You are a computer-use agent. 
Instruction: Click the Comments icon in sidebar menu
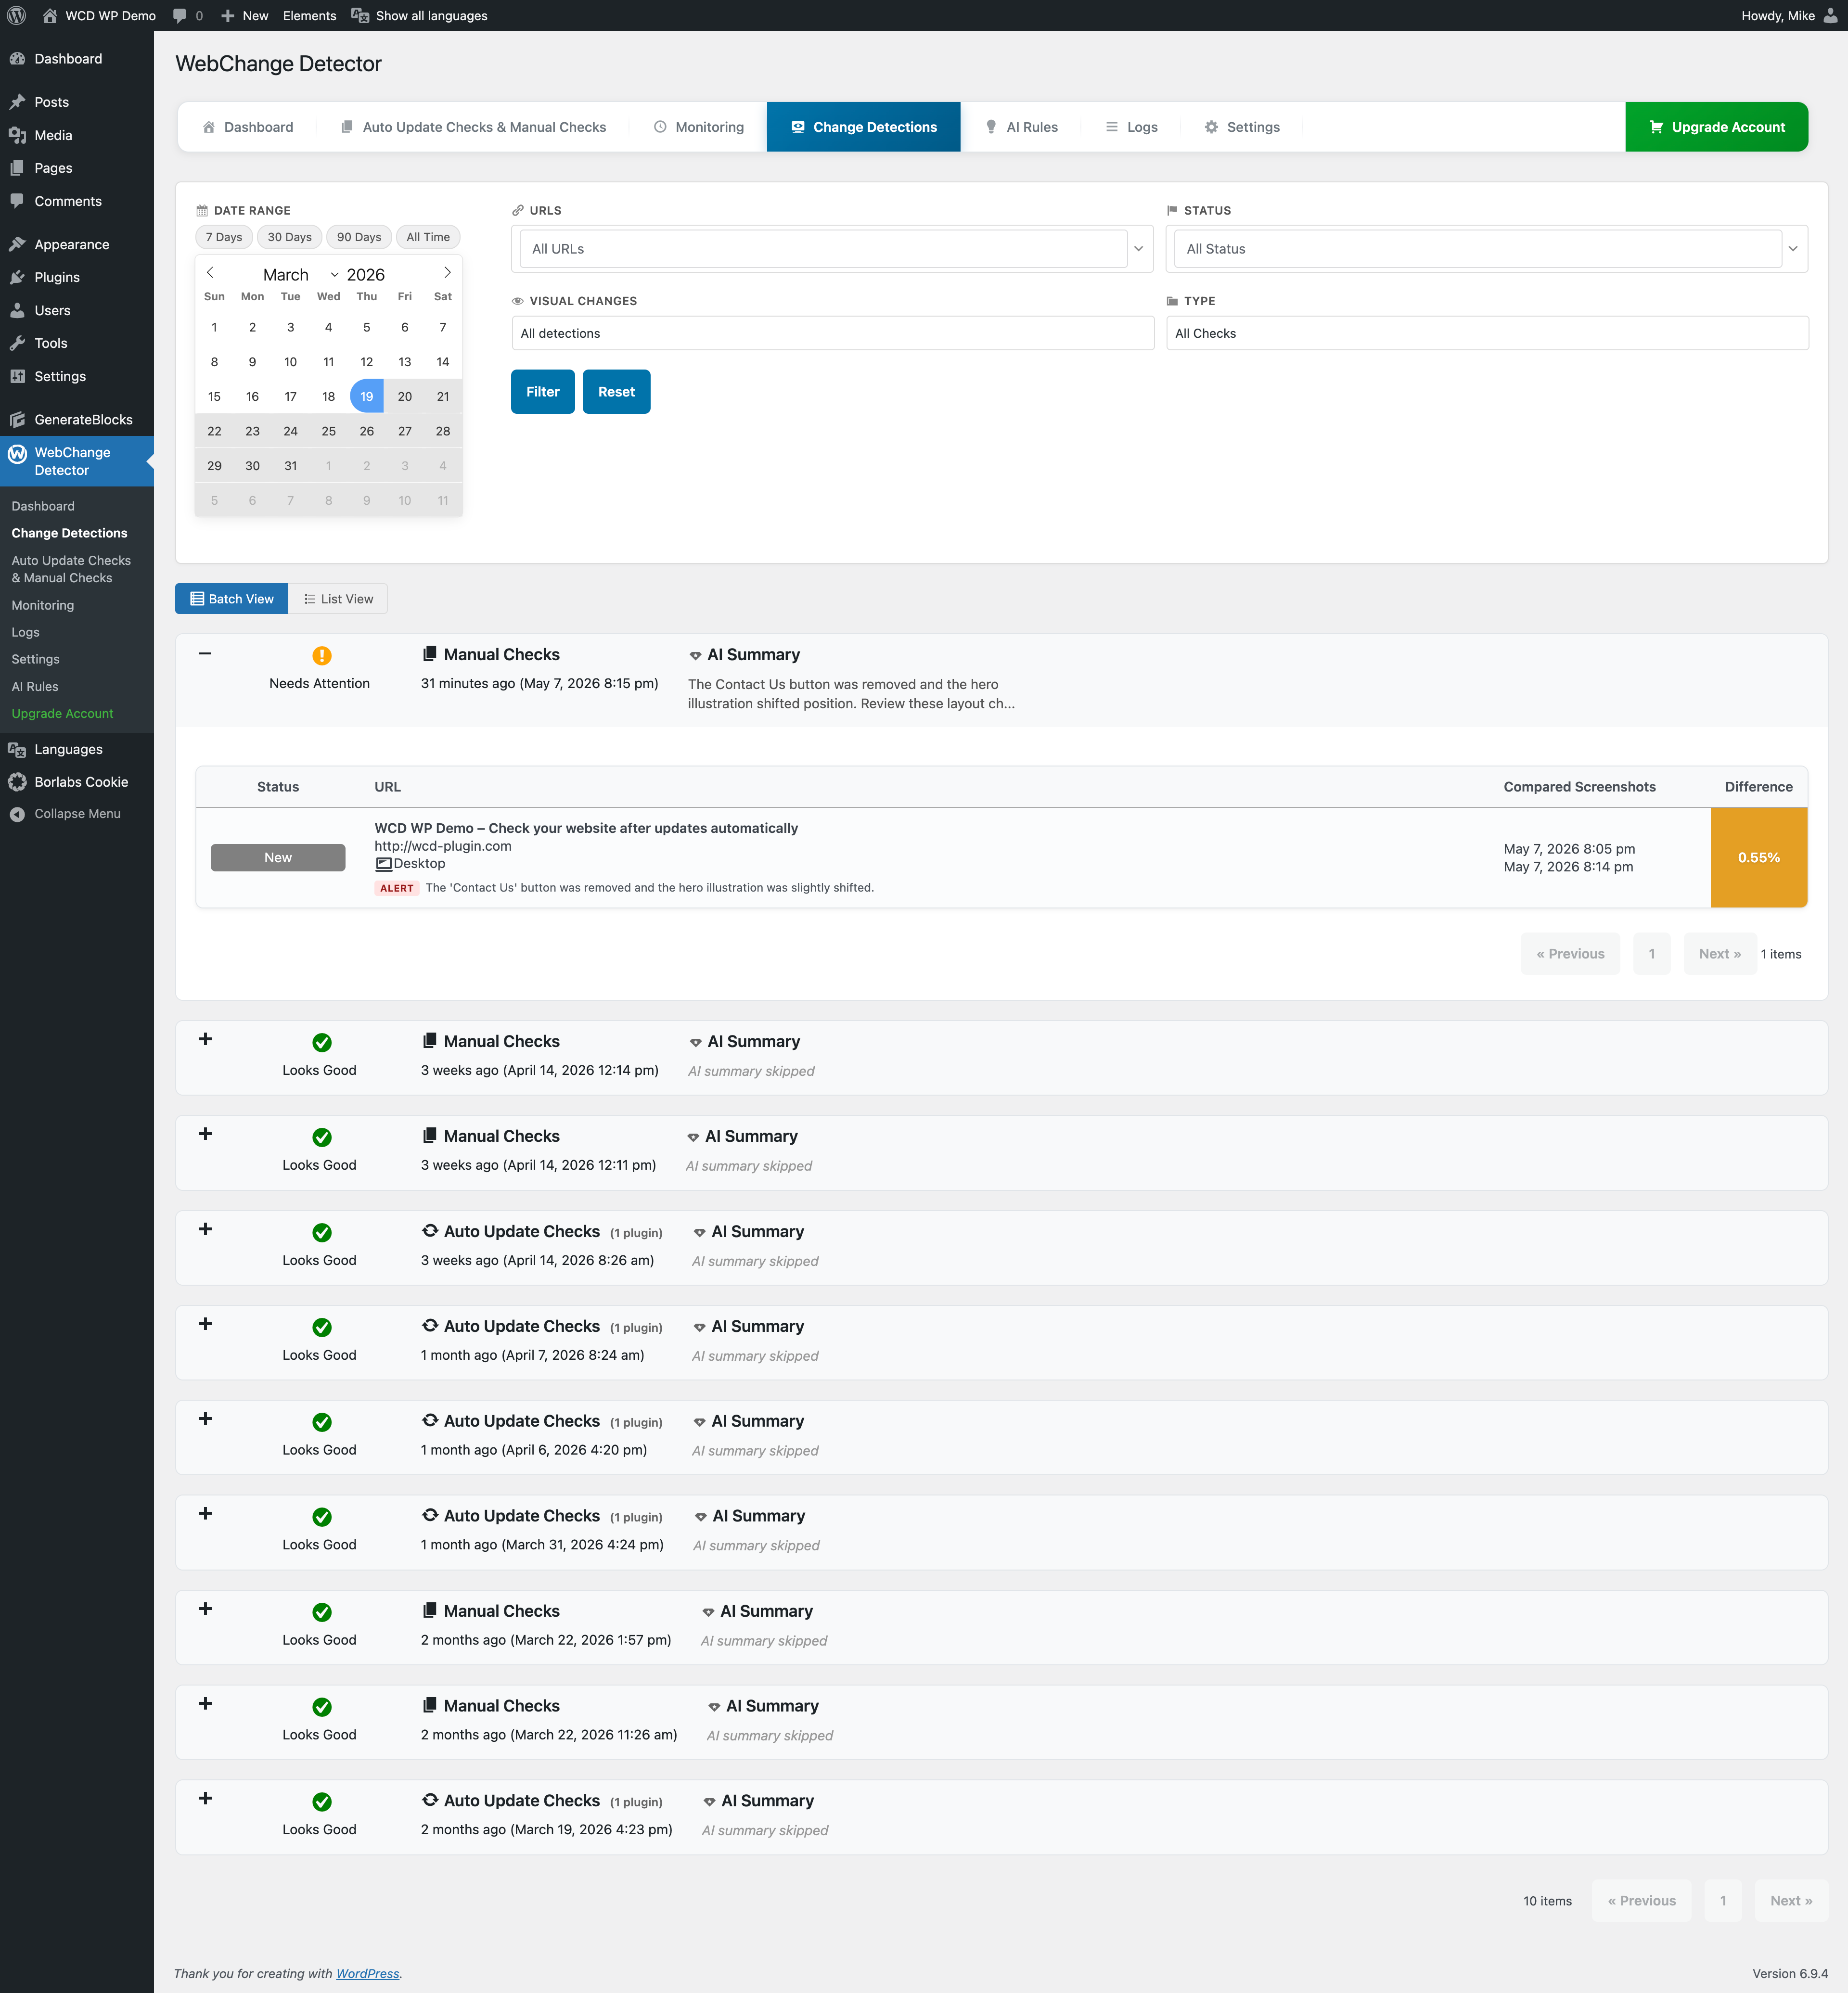pos(17,201)
